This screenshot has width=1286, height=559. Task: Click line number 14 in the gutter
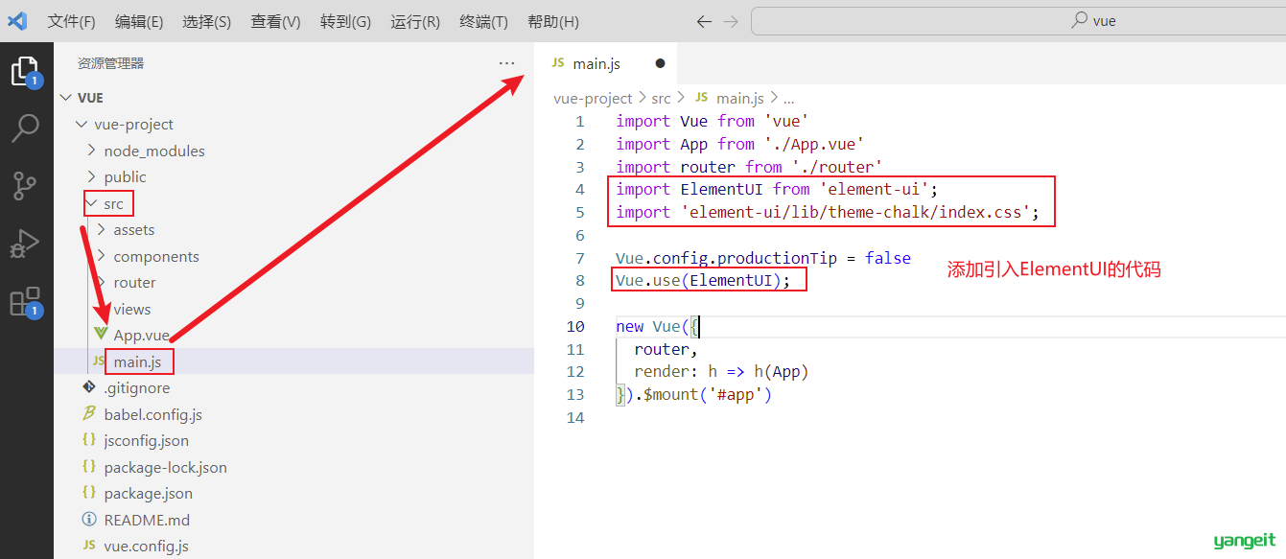click(x=575, y=417)
